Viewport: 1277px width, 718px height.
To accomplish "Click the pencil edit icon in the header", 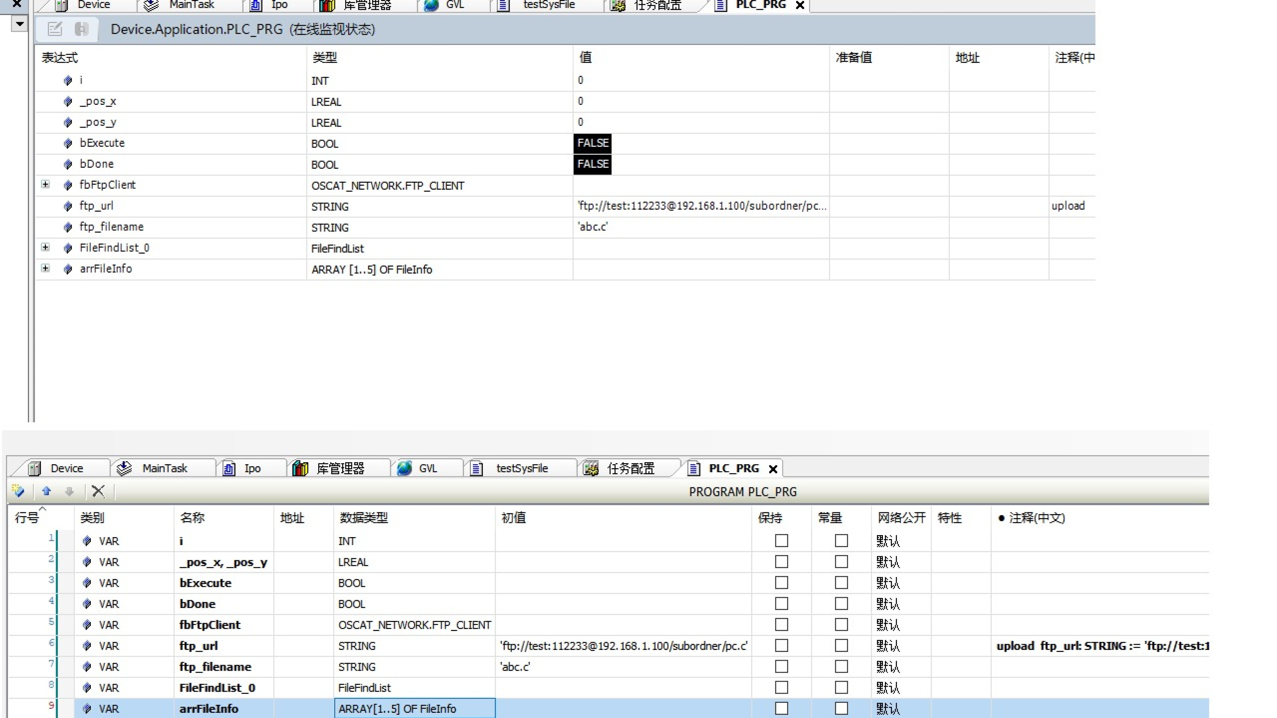I will tap(54, 29).
